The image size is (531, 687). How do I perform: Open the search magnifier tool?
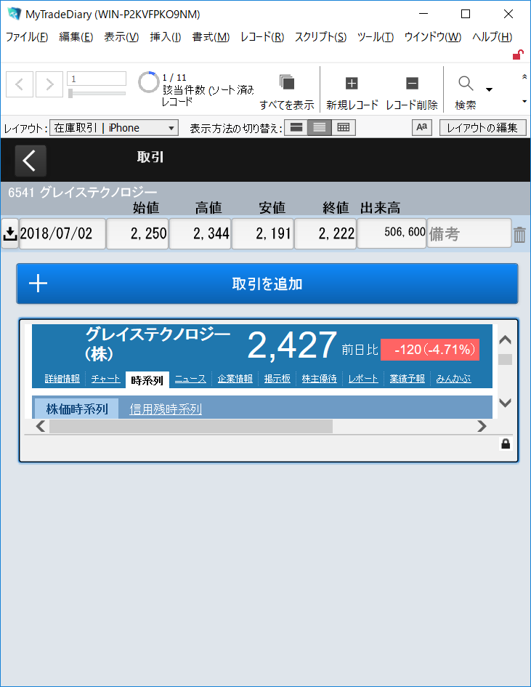466,84
